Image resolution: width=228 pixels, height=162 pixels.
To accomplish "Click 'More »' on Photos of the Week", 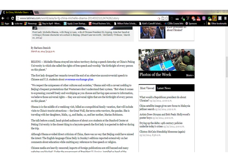I will (x=190, y=75).
